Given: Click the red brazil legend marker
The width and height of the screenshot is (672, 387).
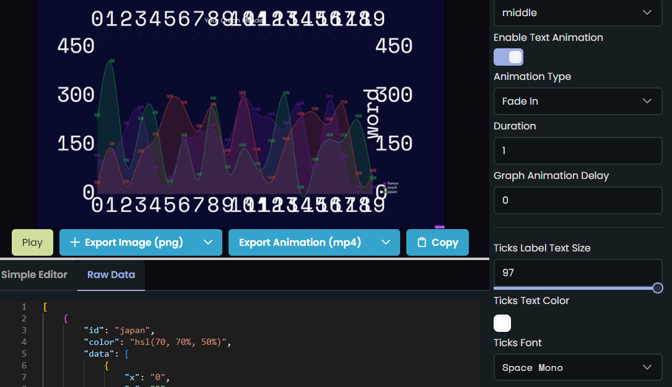Looking at the screenshot, I should 384,188.
